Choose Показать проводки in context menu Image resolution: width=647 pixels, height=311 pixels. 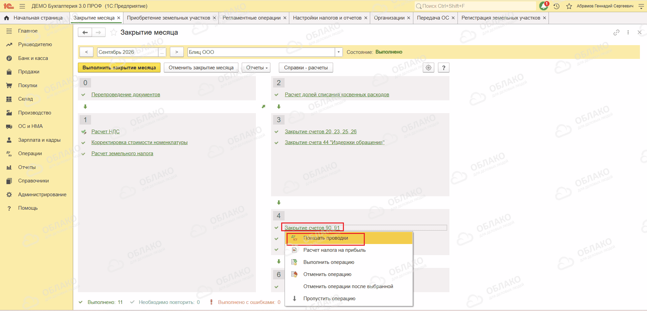tap(349, 238)
